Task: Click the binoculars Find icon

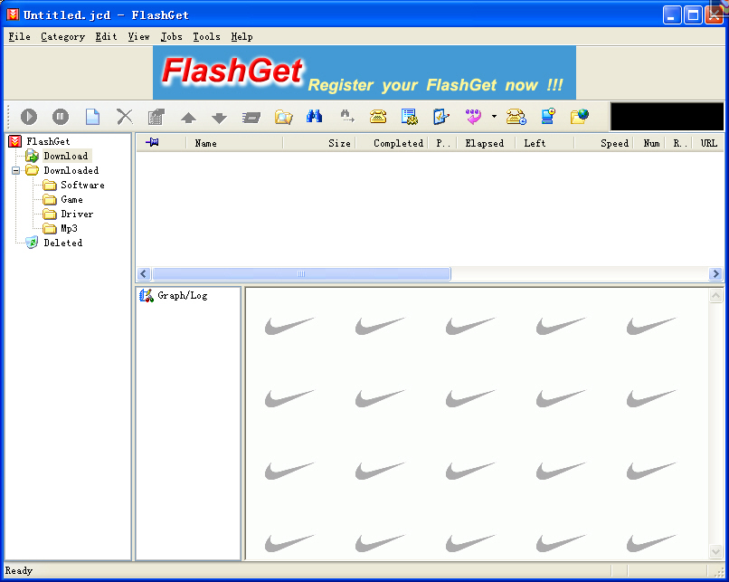Action: point(314,116)
